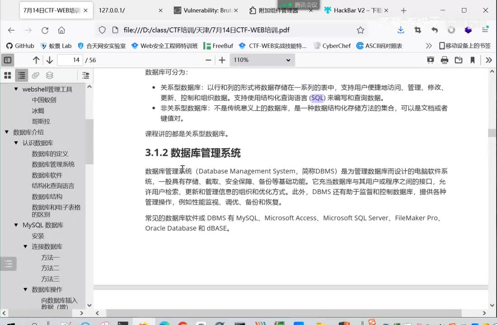Screen dimensions: 497x325
Task: Save the PDF document icon
Action: coord(458,60)
